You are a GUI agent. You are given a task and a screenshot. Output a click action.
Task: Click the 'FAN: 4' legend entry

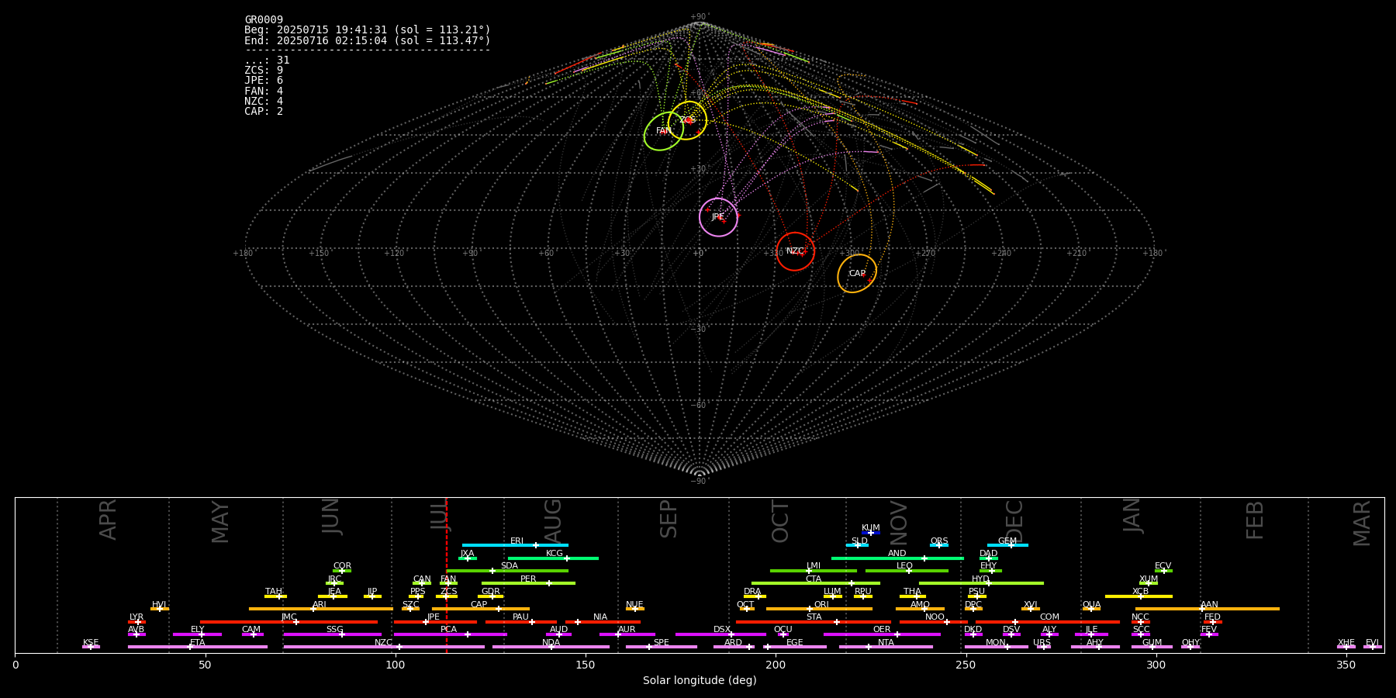tap(264, 91)
